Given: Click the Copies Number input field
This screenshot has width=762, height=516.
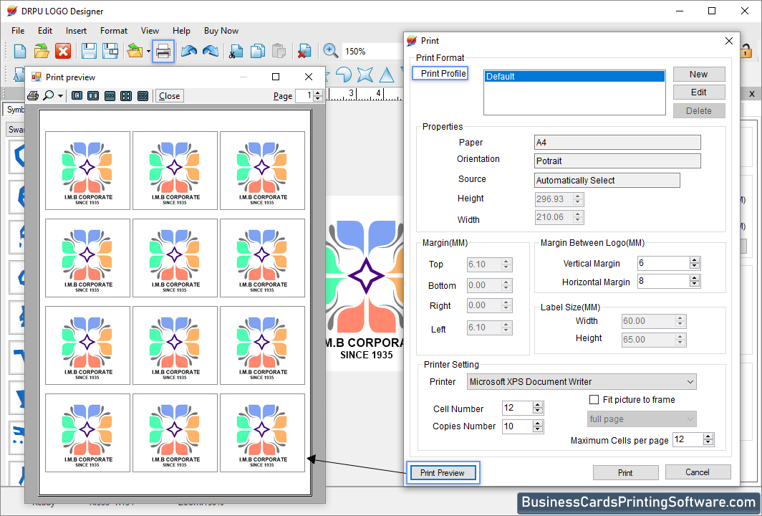Looking at the screenshot, I should click(518, 426).
